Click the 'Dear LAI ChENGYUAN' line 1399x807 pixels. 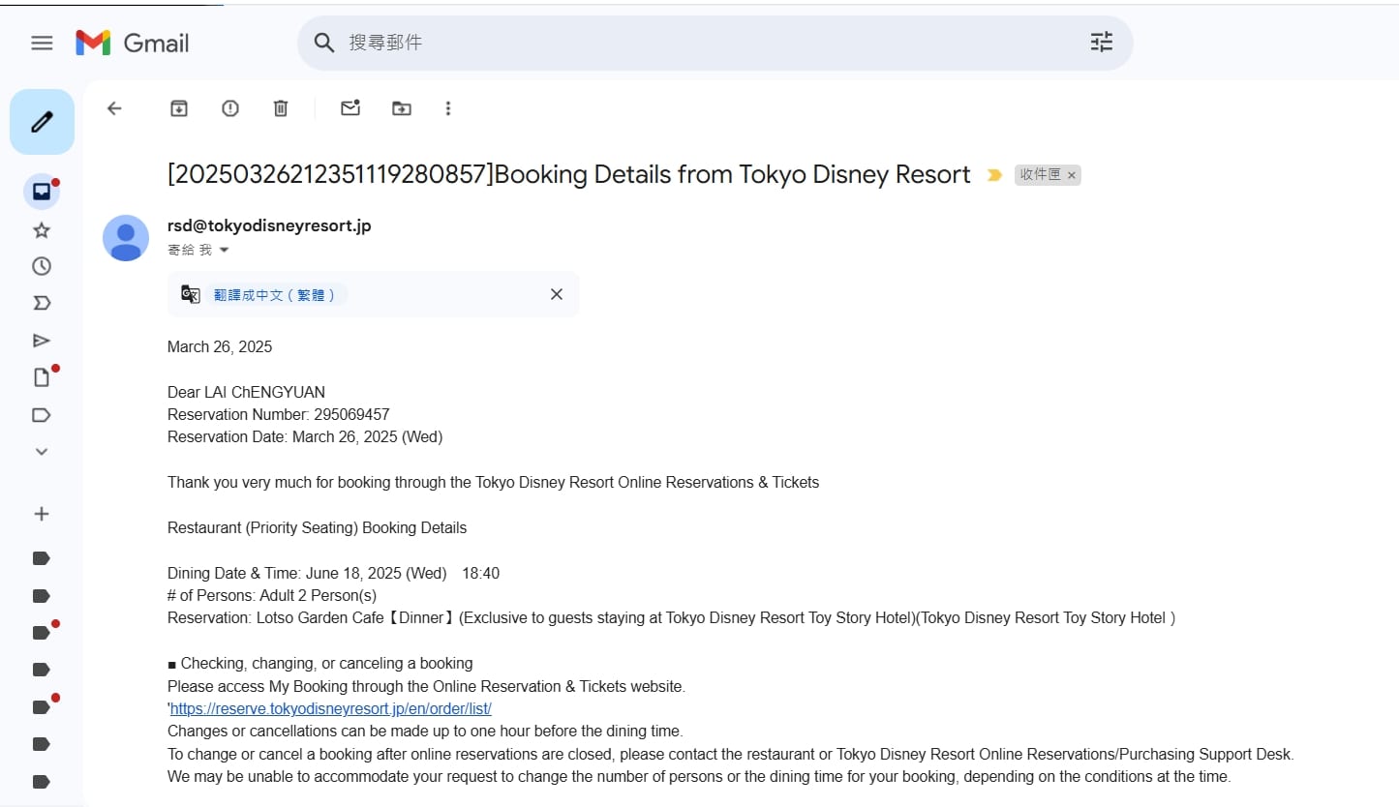tap(247, 392)
